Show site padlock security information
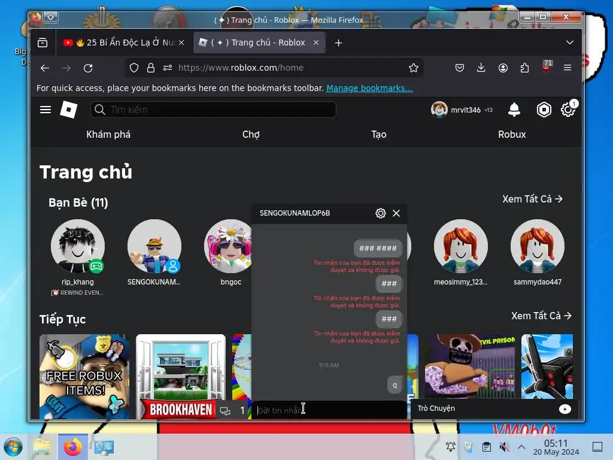613x460 pixels. pyautogui.click(x=151, y=68)
